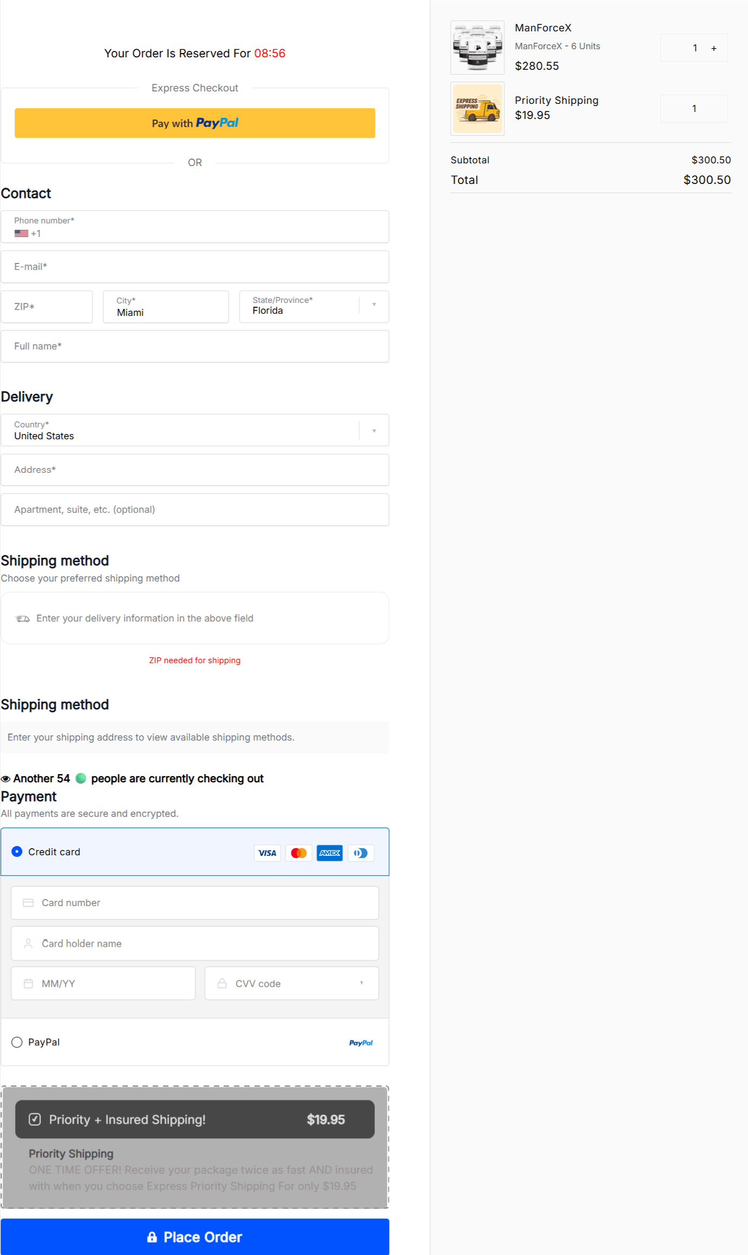Click the CVV help question mark icon
Viewport: 748px width, 1255px height.
coord(362,983)
